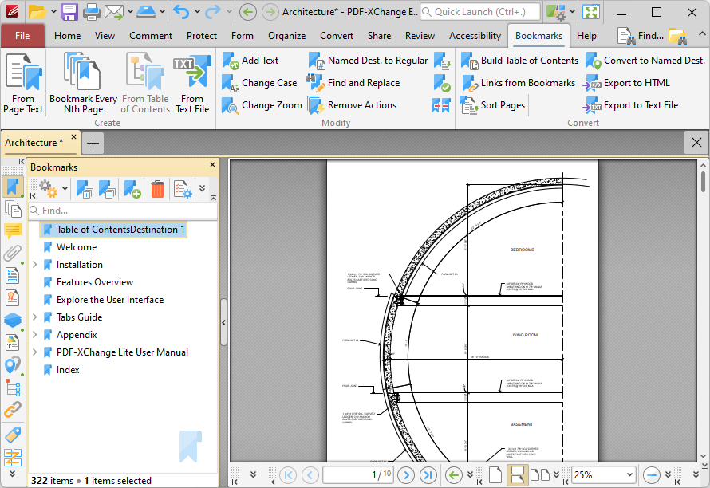Click the Quick Launch search field

pos(480,12)
